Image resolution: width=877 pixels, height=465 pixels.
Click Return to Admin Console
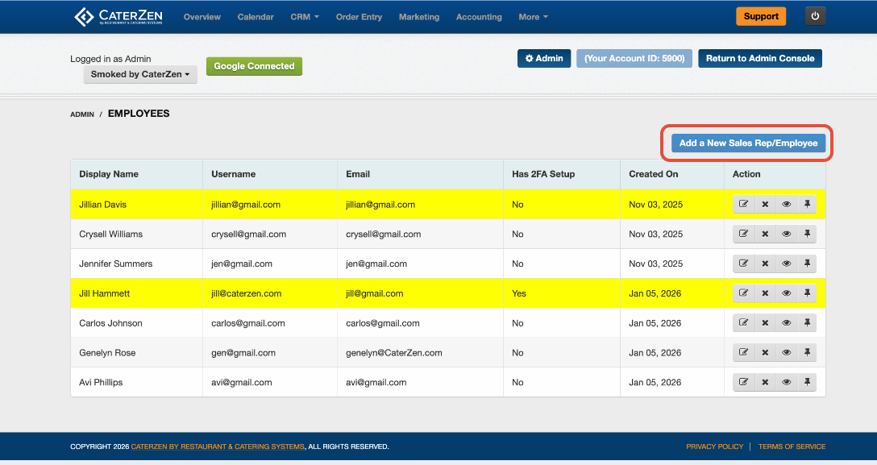tap(759, 58)
